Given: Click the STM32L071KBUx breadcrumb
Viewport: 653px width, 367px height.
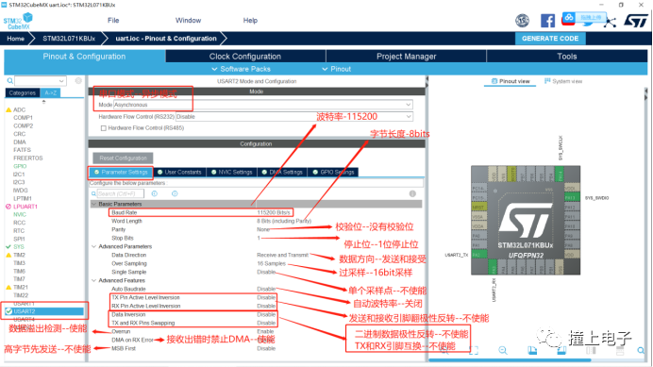Looking at the screenshot, I should pos(69,39).
